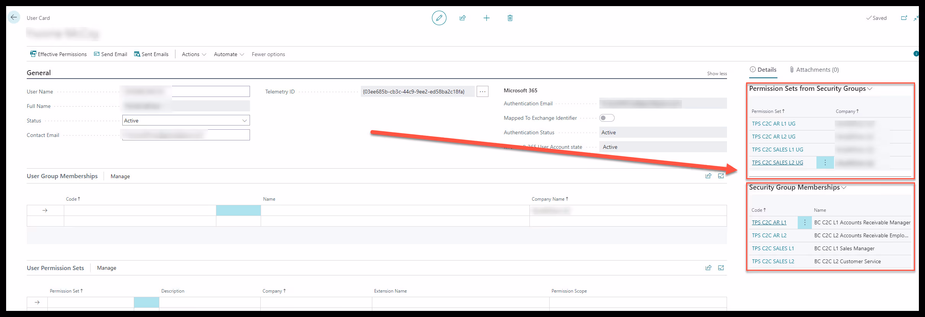Add a new user with the plus icon
The width and height of the screenshot is (925, 317).
coord(486,18)
